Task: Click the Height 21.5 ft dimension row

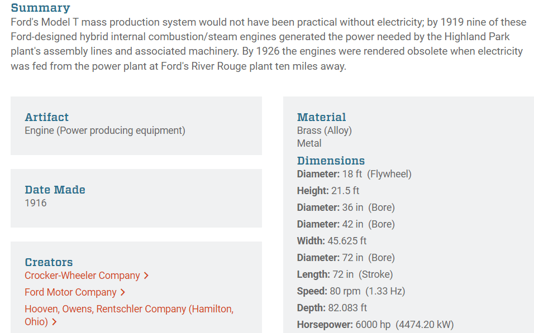Action: pyautogui.click(x=328, y=191)
